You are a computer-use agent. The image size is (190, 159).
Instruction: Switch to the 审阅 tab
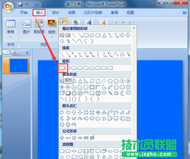coord(114,12)
